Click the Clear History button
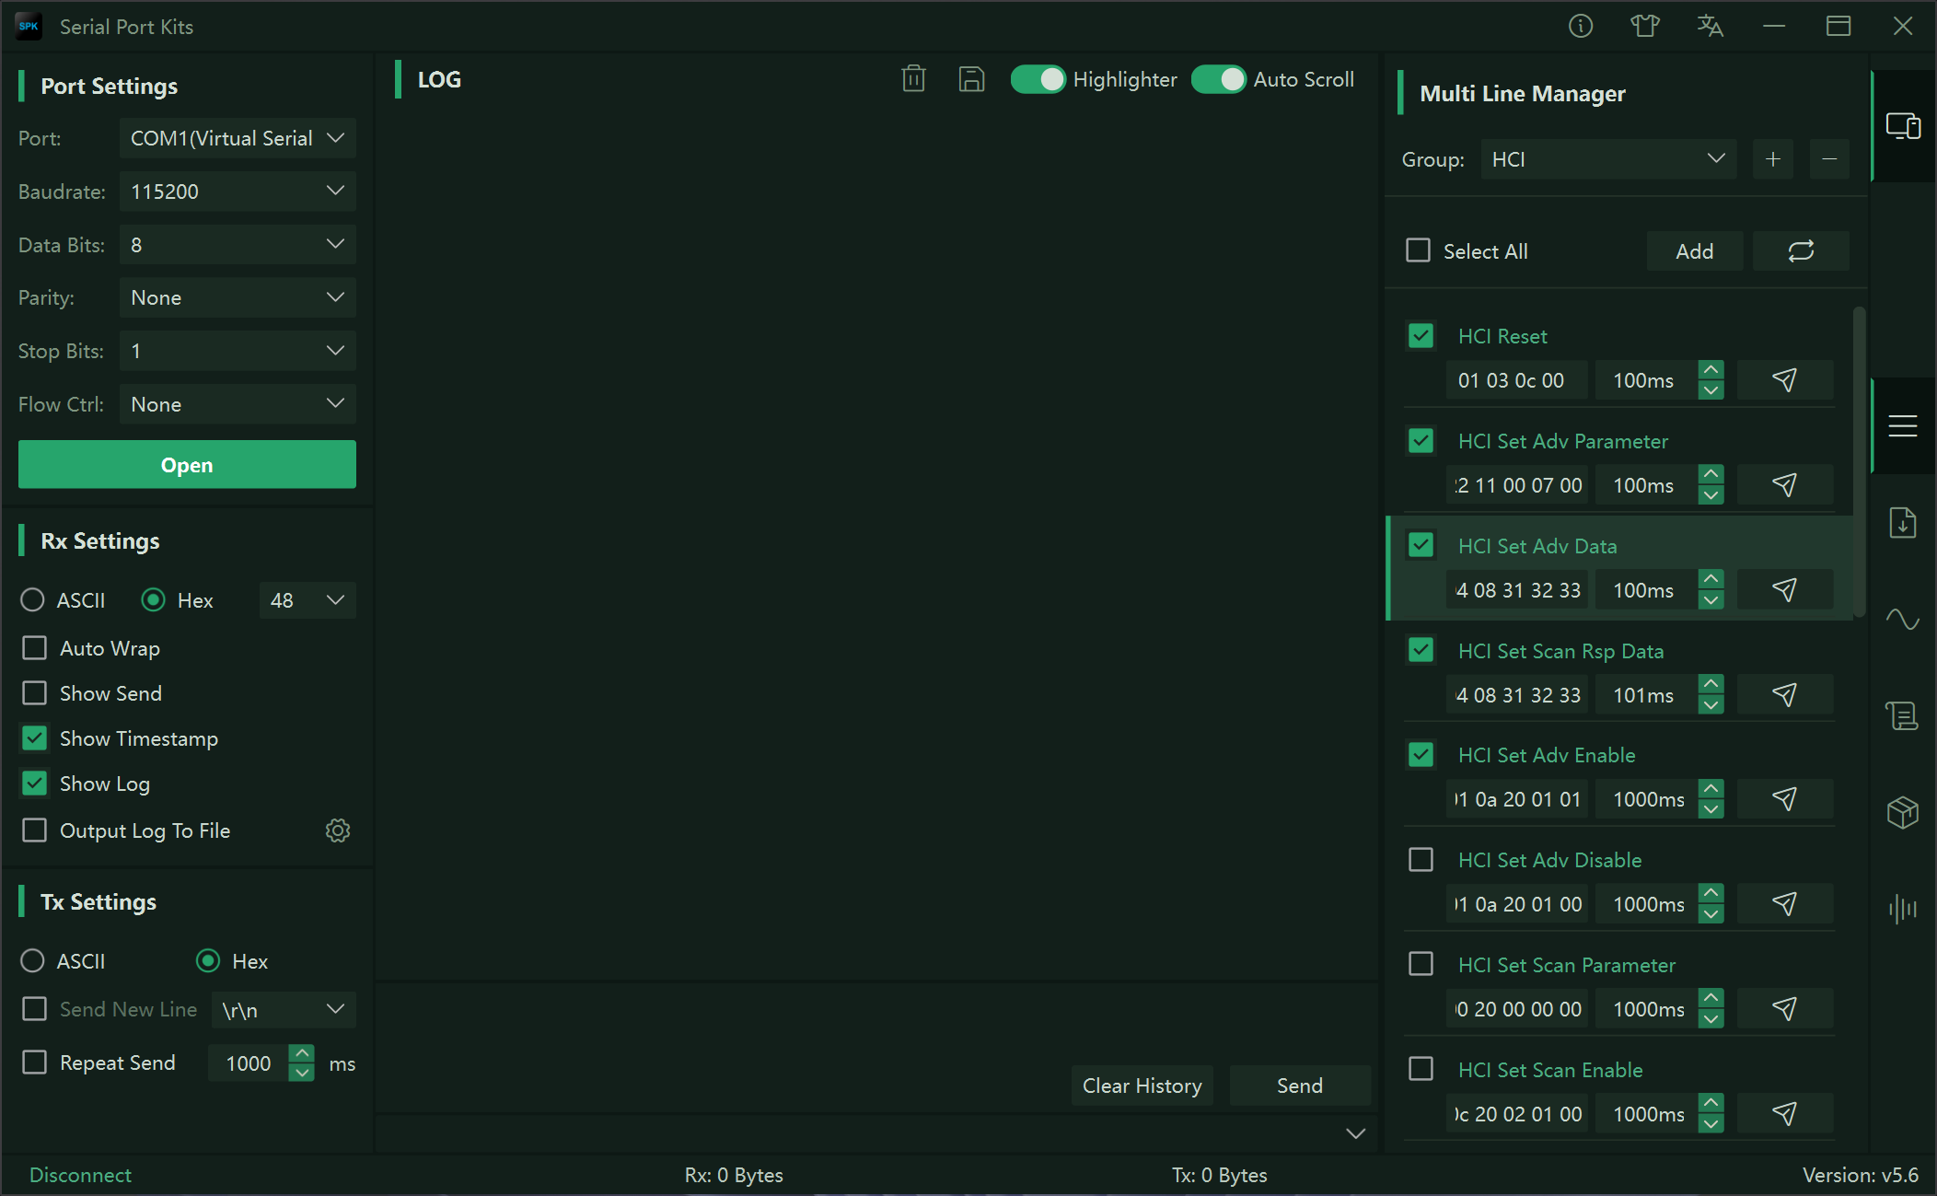Image resolution: width=1937 pixels, height=1196 pixels. [x=1142, y=1086]
